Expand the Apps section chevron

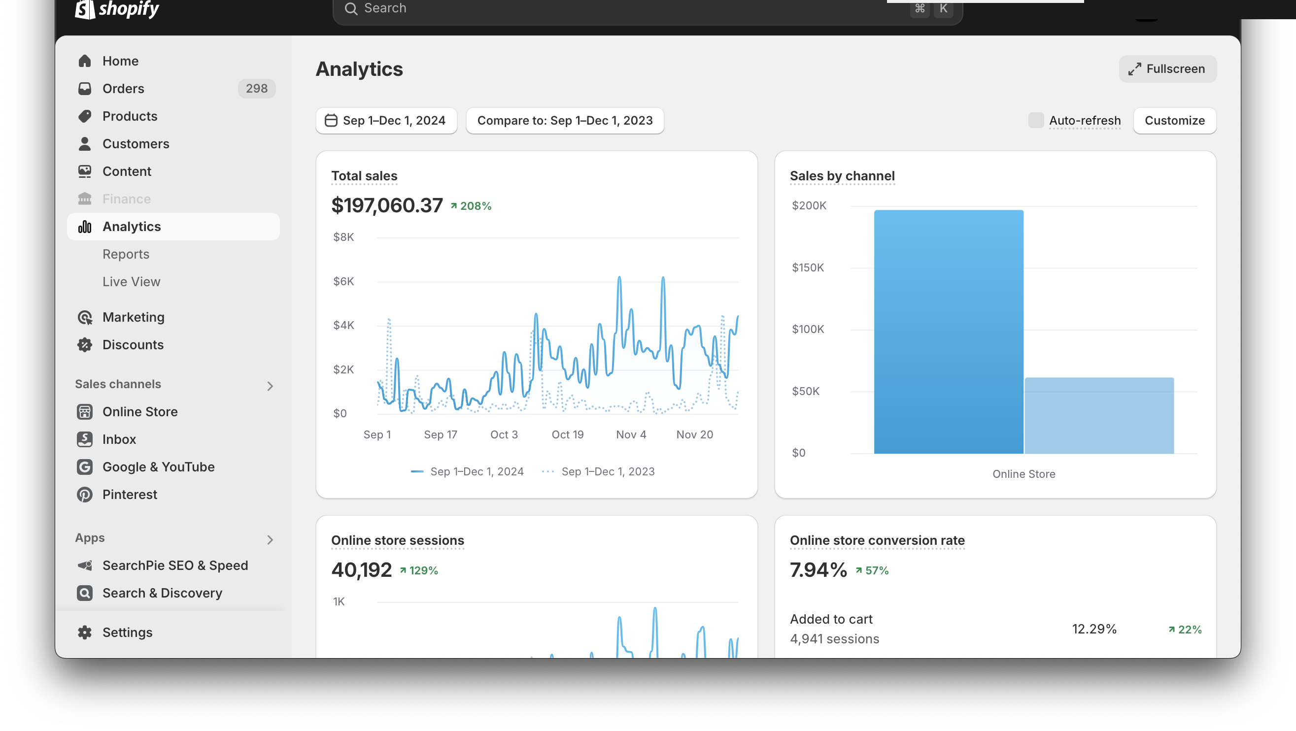tap(270, 540)
